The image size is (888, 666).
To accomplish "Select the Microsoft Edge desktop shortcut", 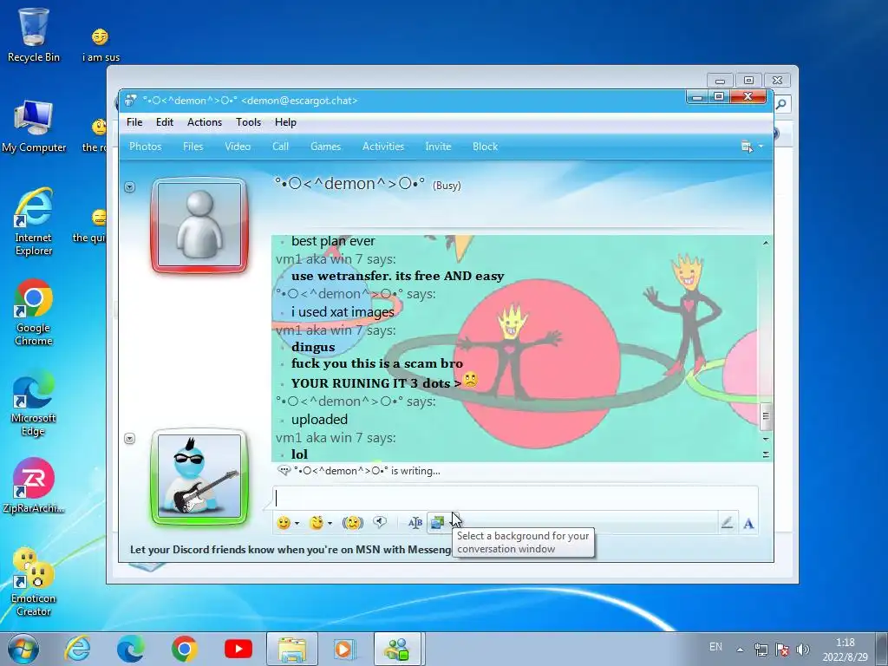I will [34, 402].
